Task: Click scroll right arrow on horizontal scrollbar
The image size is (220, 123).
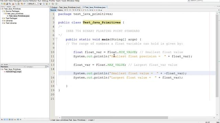Action: [214, 118]
